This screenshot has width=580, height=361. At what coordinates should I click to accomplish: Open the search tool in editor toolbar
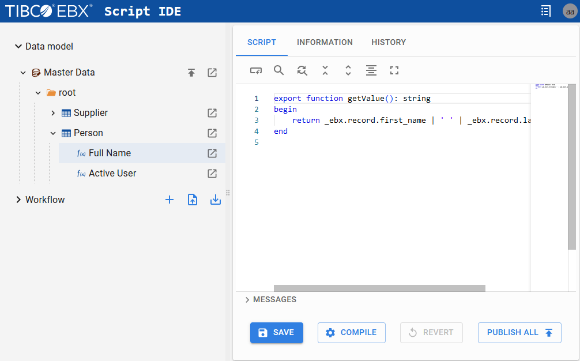coord(278,70)
